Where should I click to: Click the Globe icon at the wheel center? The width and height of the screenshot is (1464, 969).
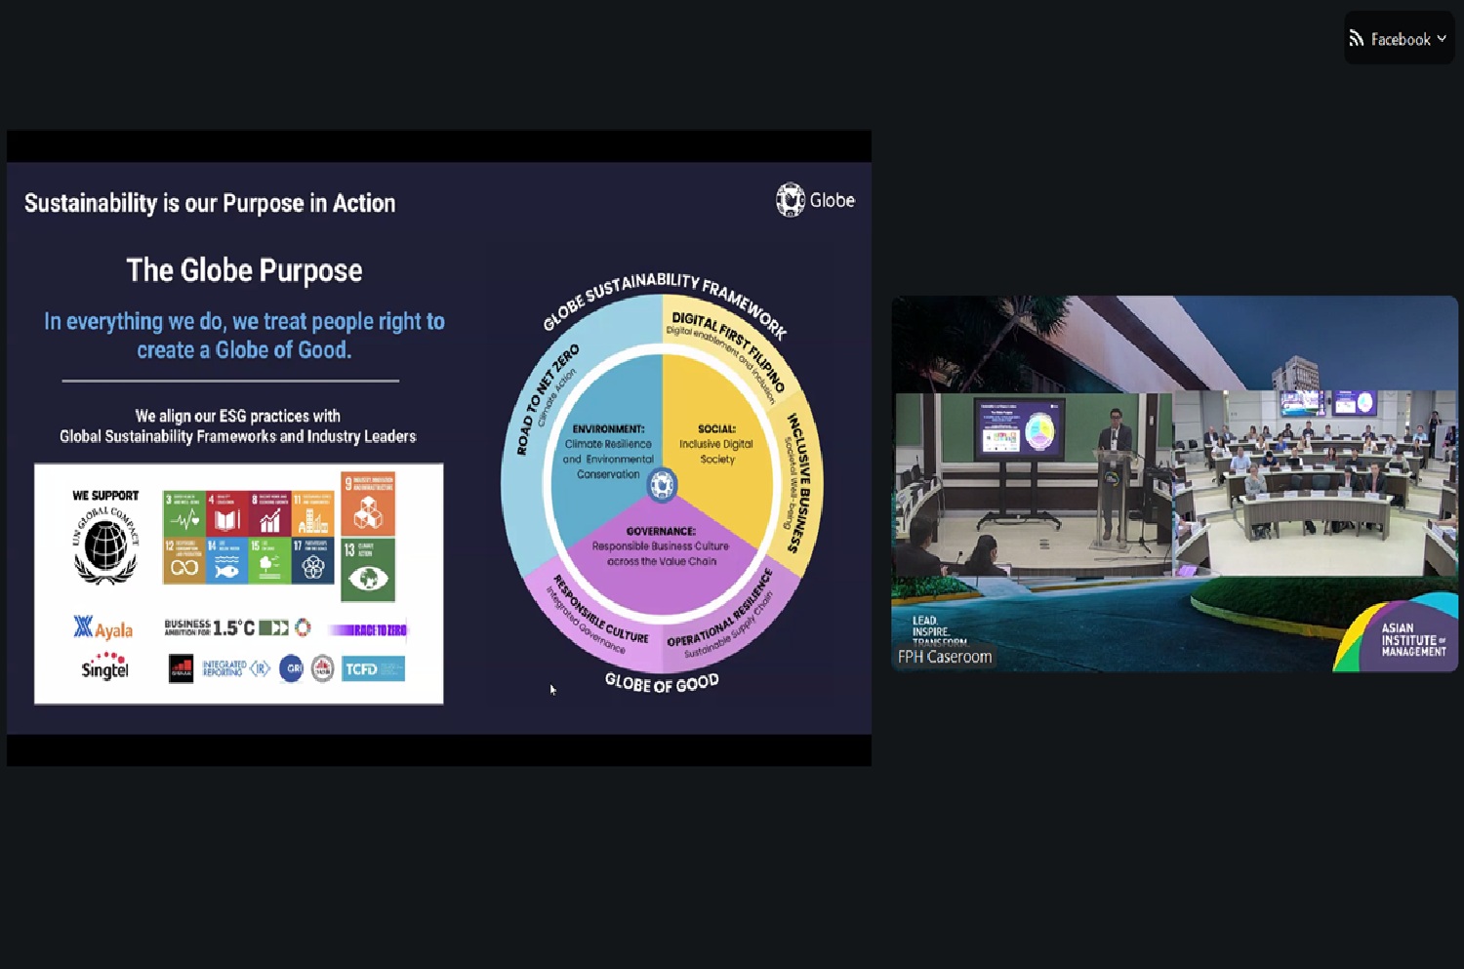tap(662, 485)
